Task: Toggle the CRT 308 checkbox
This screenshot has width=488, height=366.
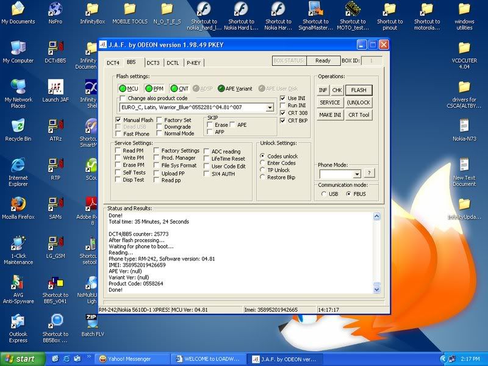Action: [x=282, y=113]
